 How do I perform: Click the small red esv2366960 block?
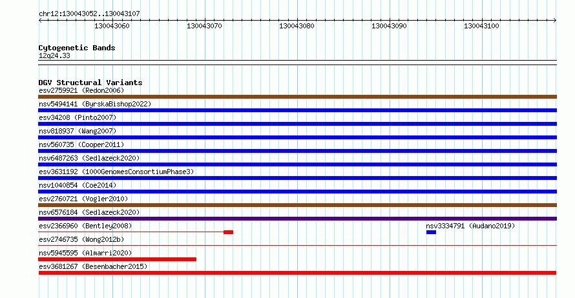(229, 232)
